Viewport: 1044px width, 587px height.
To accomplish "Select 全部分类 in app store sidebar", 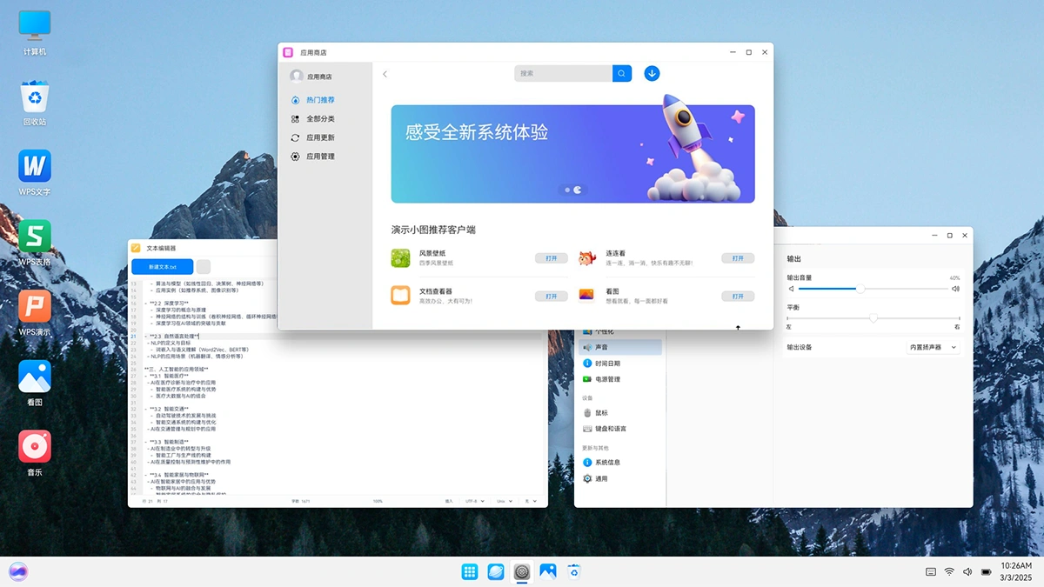I will pyautogui.click(x=320, y=119).
